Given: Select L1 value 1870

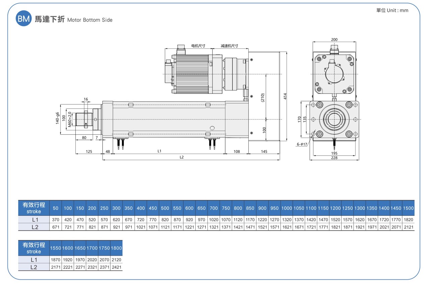Looking at the screenshot, I should click(x=56, y=260).
